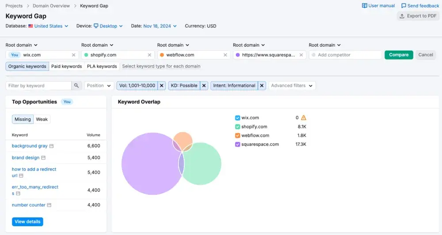Viewport: 442px width, 235px height.
Task: Expand Root domain dropdown above wix.com
Action: [x=21, y=45]
